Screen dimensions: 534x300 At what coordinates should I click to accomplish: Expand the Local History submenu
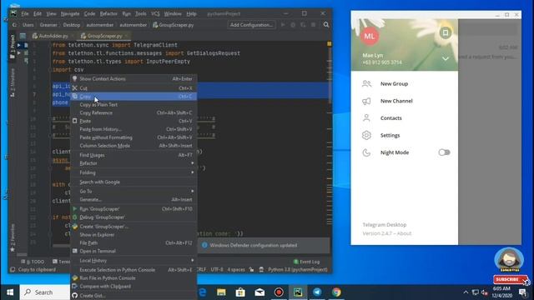point(133,261)
